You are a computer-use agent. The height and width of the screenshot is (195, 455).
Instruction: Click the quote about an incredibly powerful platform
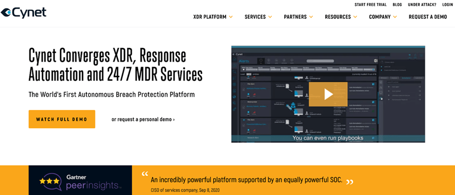[246, 180]
